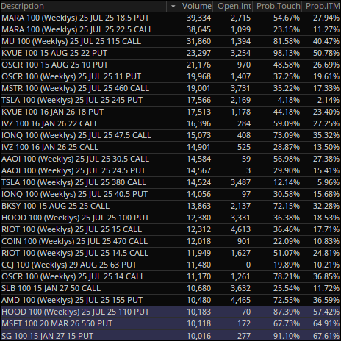Click the sort arrow beside Volume
341x341 pixels.
click(173, 6)
